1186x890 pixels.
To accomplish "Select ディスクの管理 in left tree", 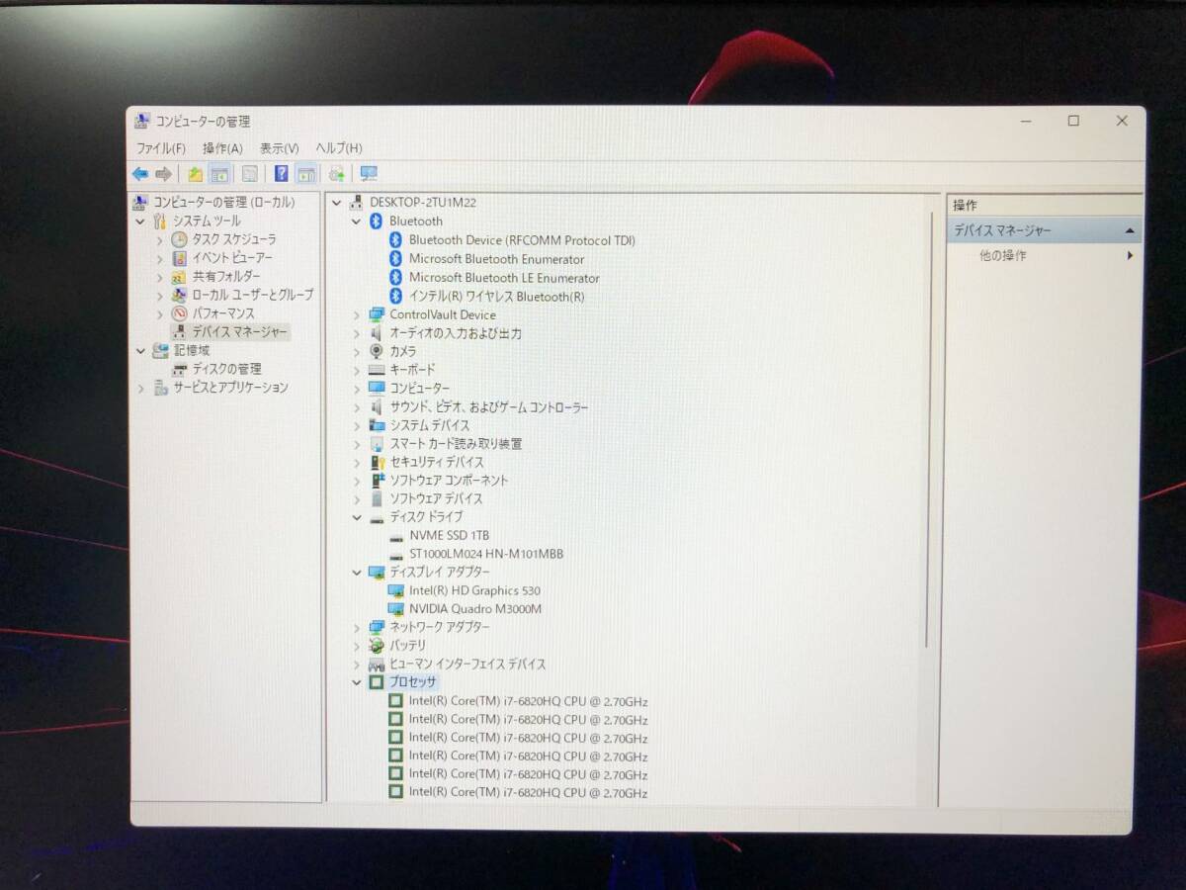I will coord(226,369).
